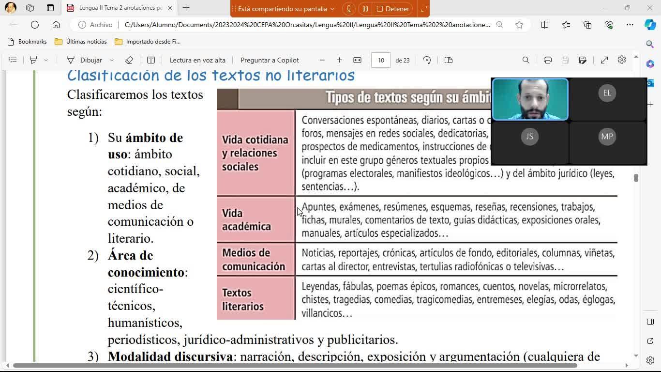661x372 pixels.
Task: Click the "Textos literarios" table heading
Action: 243,299
